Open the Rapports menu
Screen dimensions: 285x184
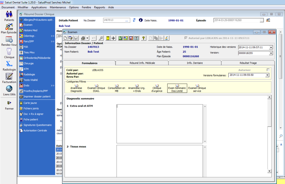point(99,7)
